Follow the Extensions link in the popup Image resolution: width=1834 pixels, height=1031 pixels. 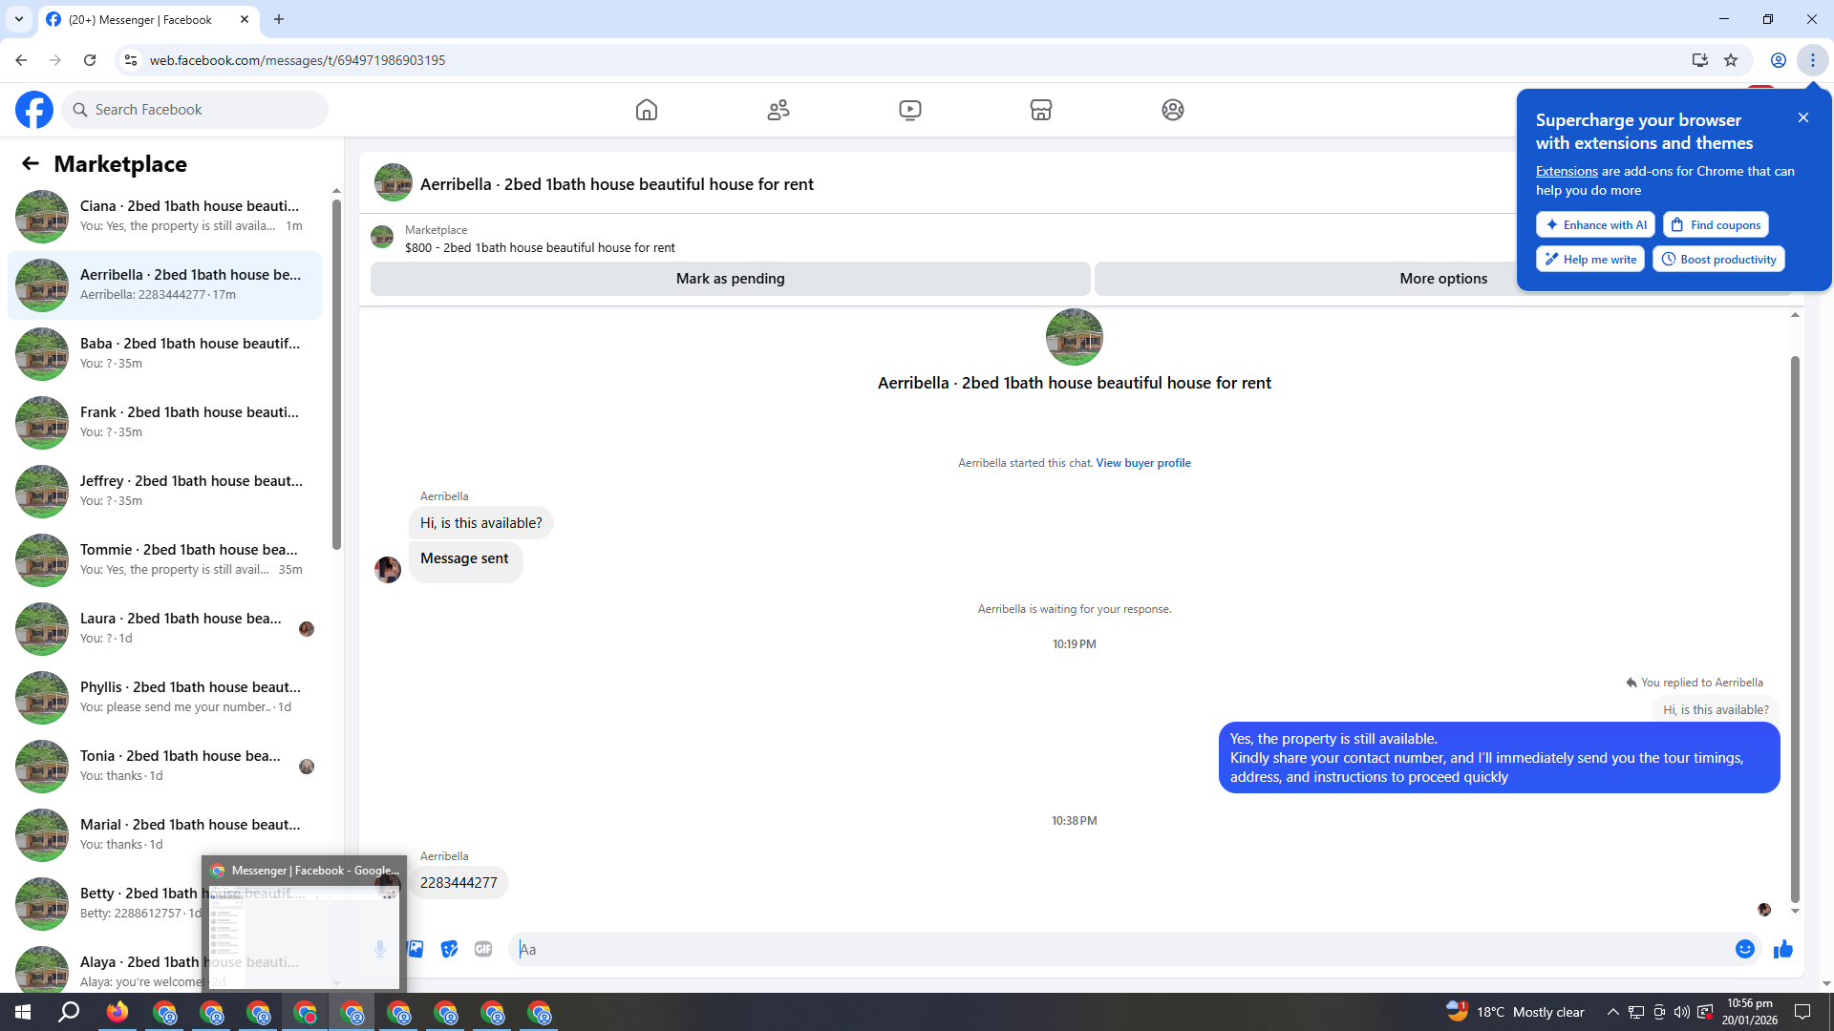coord(1567,172)
